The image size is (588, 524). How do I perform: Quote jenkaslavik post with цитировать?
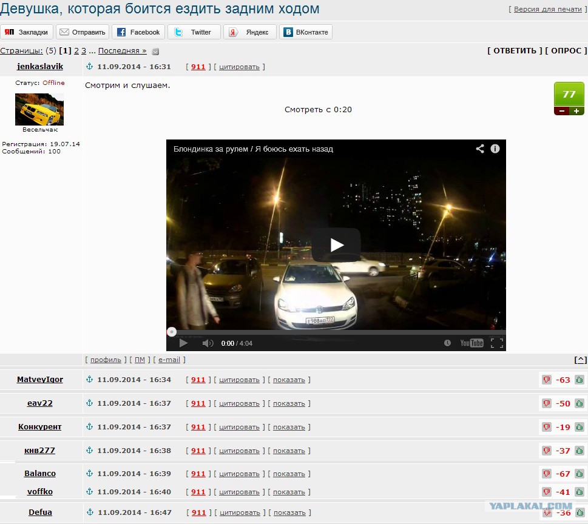(239, 67)
